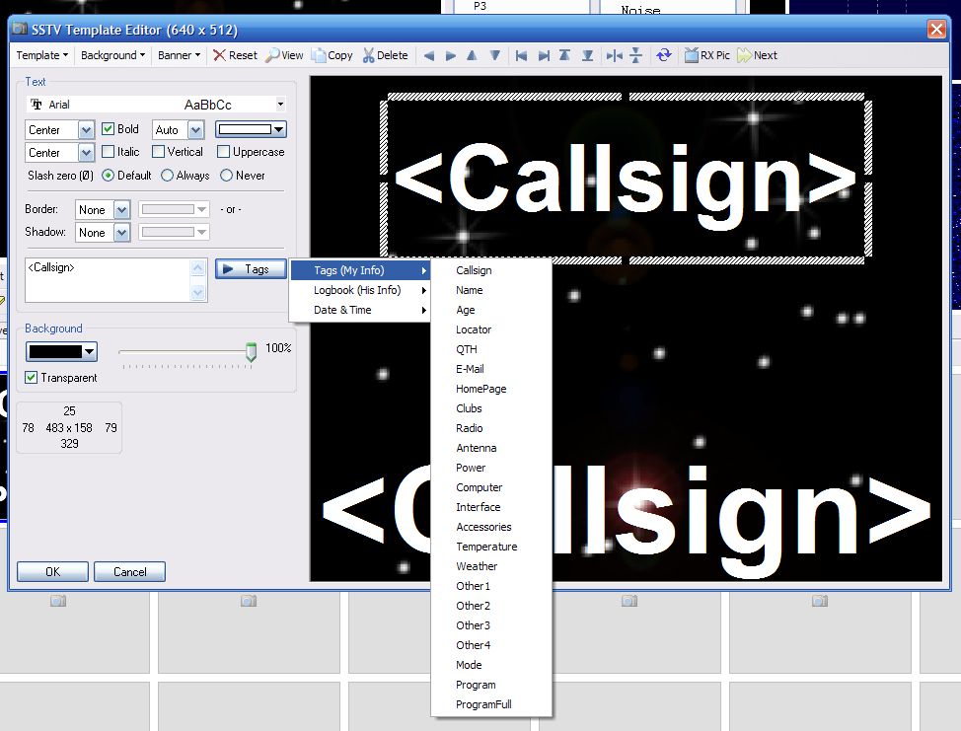Select the Always slash zero option

coord(167,176)
